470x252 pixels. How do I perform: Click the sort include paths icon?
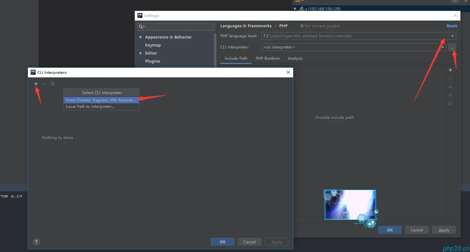[x=450, y=103]
